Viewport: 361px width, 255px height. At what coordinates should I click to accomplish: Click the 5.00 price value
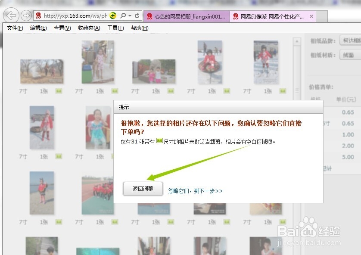click(348, 157)
